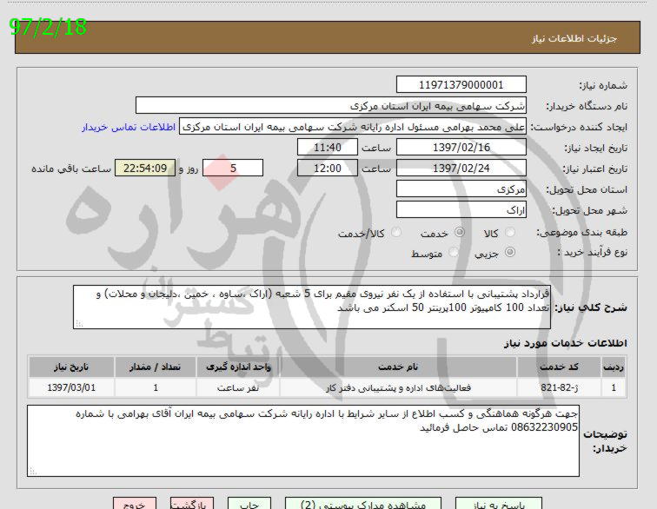Select the خدمت radio button
This screenshot has height=509, width=657.
(x=460, y=232)
